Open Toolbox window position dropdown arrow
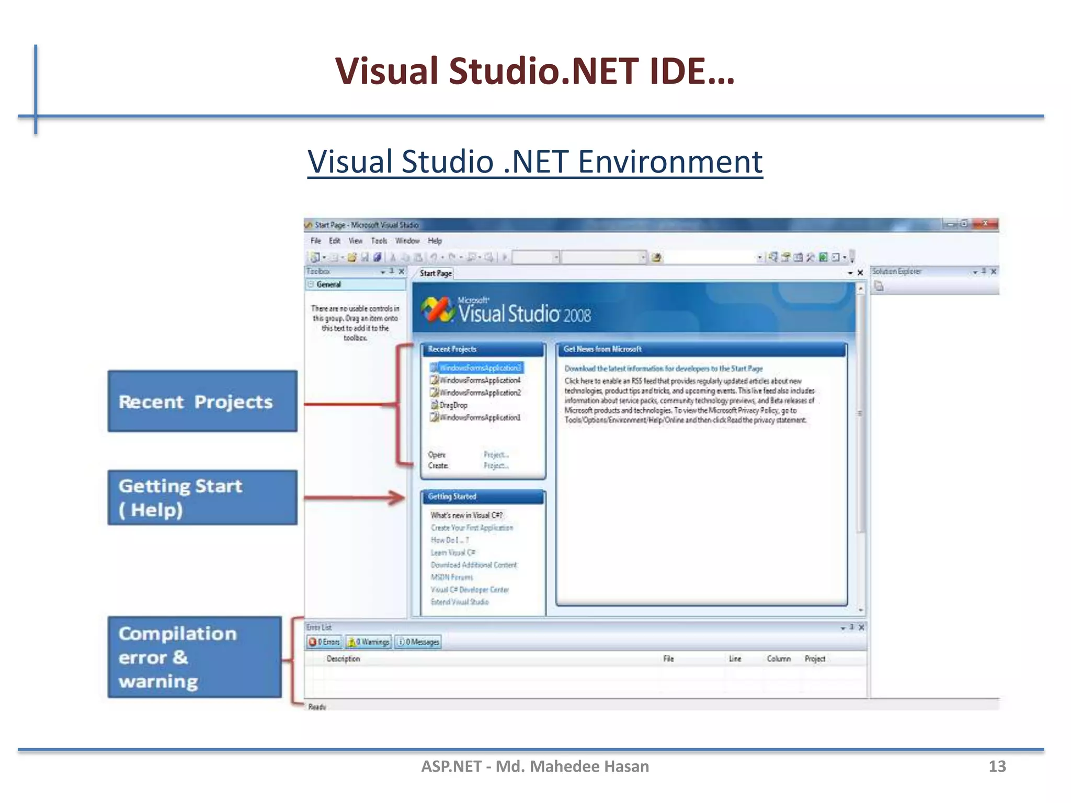 [x=383, y=272]
